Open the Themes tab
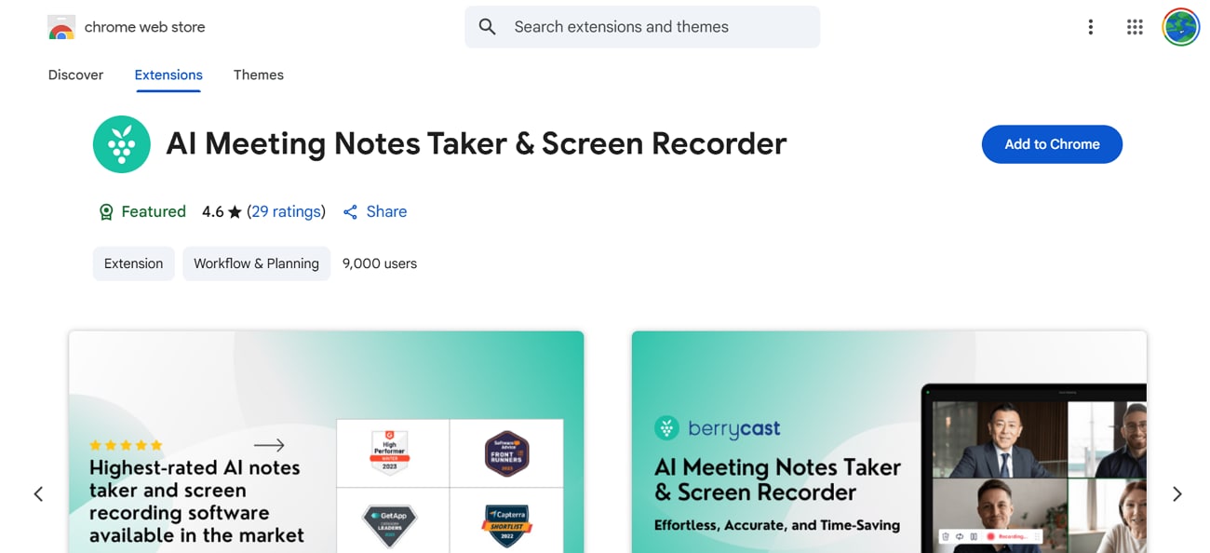 [x=259, y=75]
